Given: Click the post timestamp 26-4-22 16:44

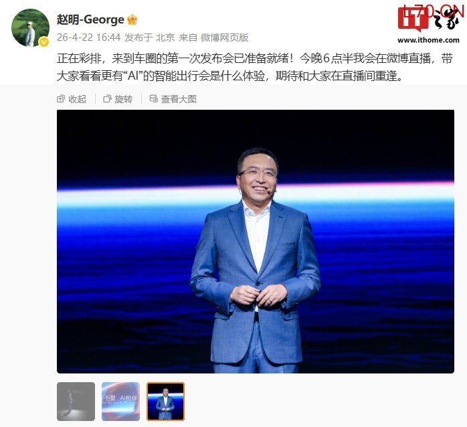Looking at the screenshot, I should (88, 37).
